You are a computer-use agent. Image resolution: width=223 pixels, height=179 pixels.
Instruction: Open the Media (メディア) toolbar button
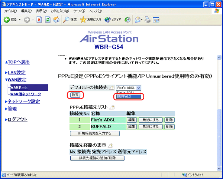click(113, 20)
